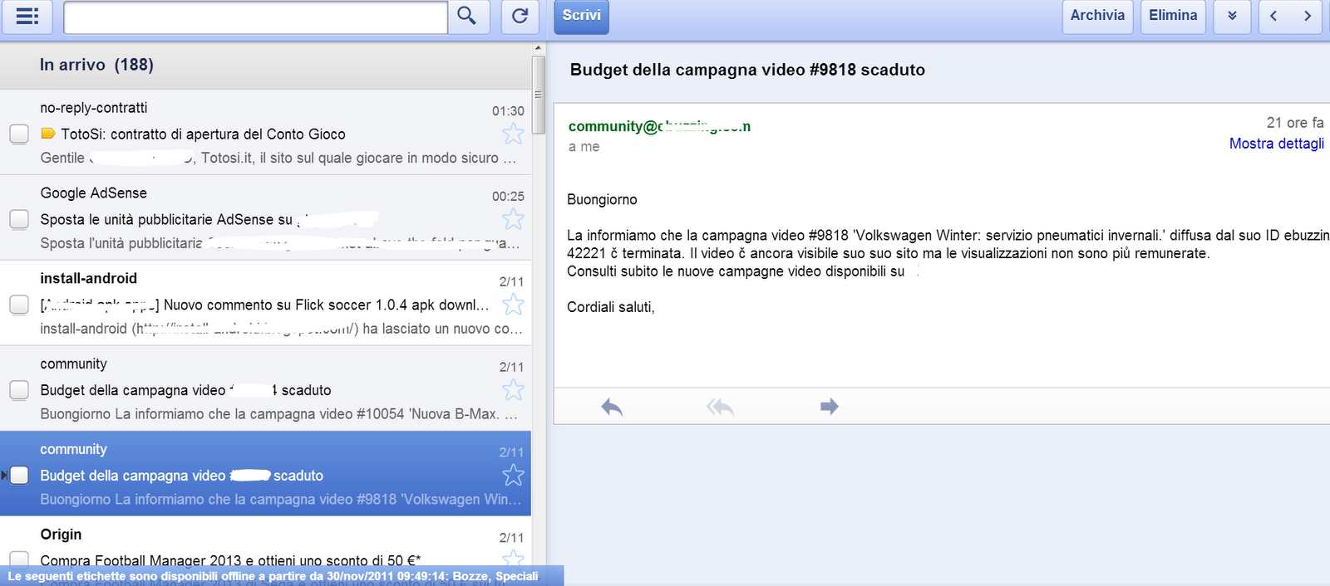This screenshot has height=586, width=1330.
Task: Go to next message arrow
Action: tap(1308, 17)
